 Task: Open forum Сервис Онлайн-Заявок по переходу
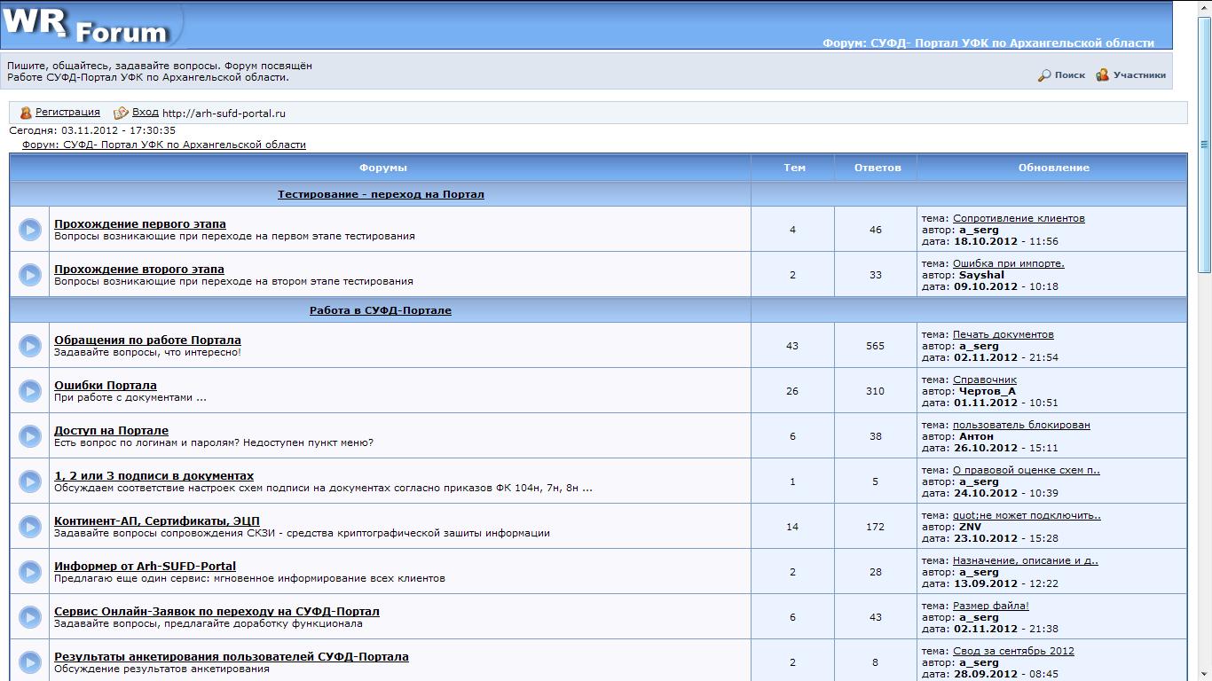tap(216, 612)
